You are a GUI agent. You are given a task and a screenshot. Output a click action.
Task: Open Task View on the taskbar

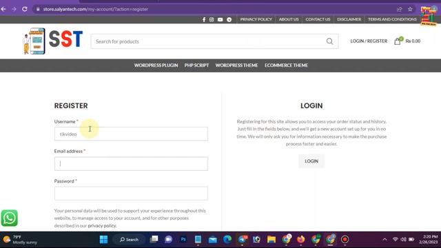pyautogui.click(x=154, y=239)
